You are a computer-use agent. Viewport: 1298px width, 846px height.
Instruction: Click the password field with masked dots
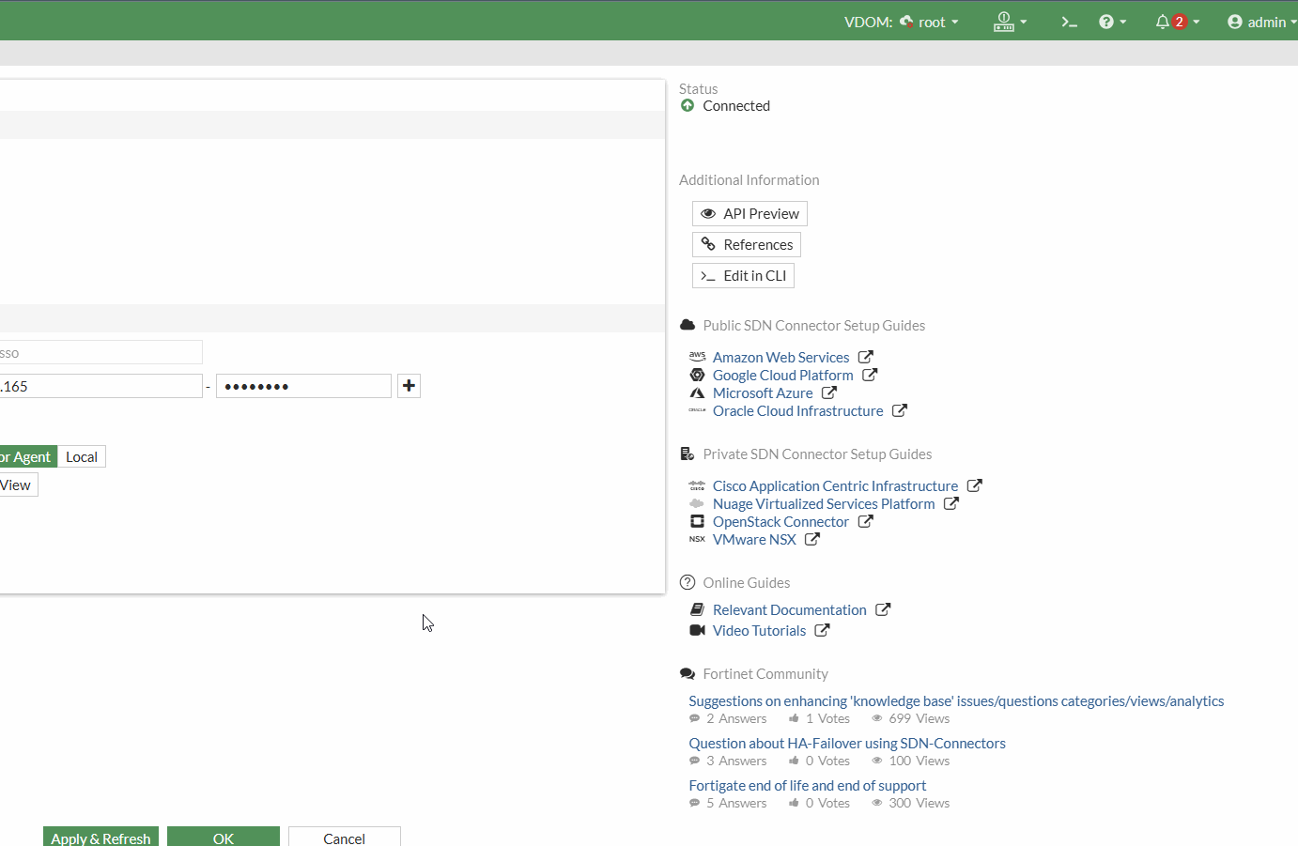click(303, 386)
